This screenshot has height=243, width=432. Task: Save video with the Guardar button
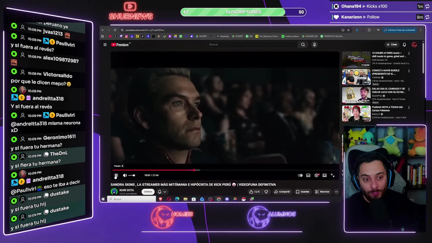click(x=303, y=192)
